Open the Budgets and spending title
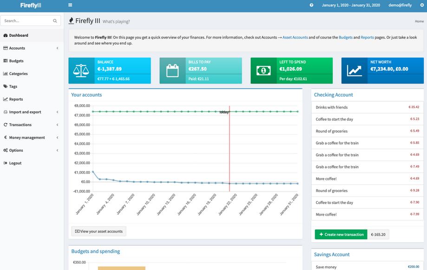 96,251
